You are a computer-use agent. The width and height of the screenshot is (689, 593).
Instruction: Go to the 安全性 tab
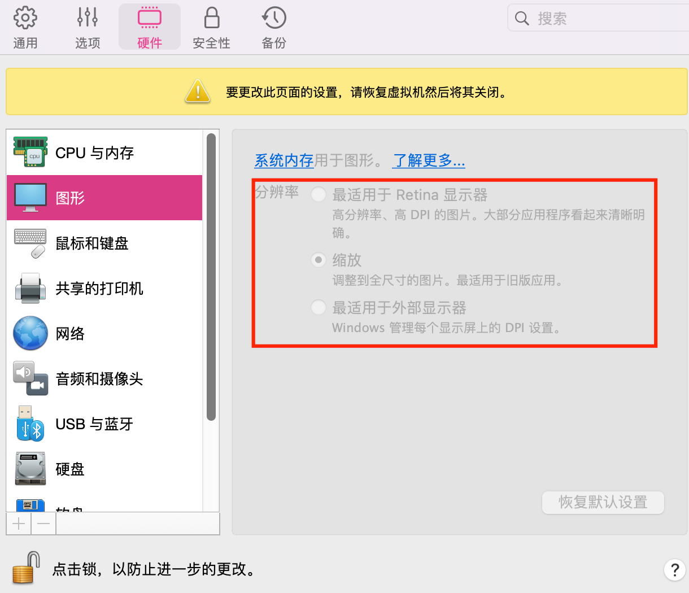click(x=211, y=27)
